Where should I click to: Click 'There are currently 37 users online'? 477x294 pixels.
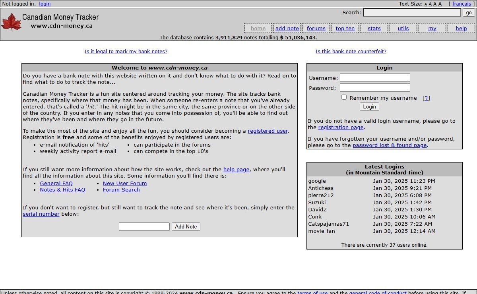pyautogui.click(x=384, y=245)
